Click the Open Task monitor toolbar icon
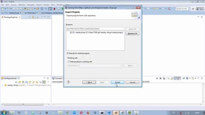This screenshot has height=115, width=205. pos(42,9)
